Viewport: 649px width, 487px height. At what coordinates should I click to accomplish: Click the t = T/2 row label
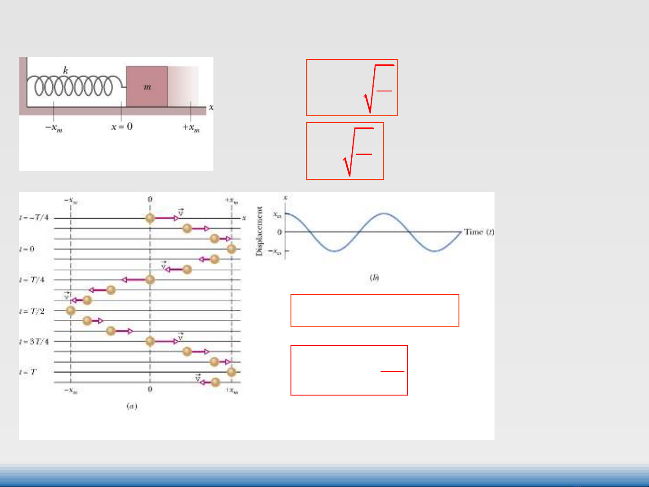32,311
